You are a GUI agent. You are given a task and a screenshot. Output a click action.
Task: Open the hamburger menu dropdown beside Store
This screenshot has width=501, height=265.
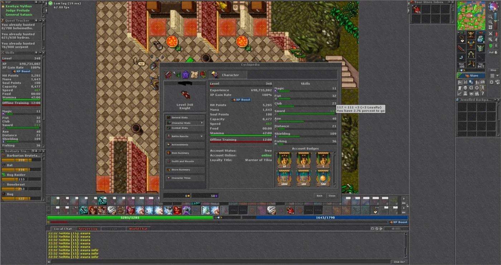click(x=494, y=76)
